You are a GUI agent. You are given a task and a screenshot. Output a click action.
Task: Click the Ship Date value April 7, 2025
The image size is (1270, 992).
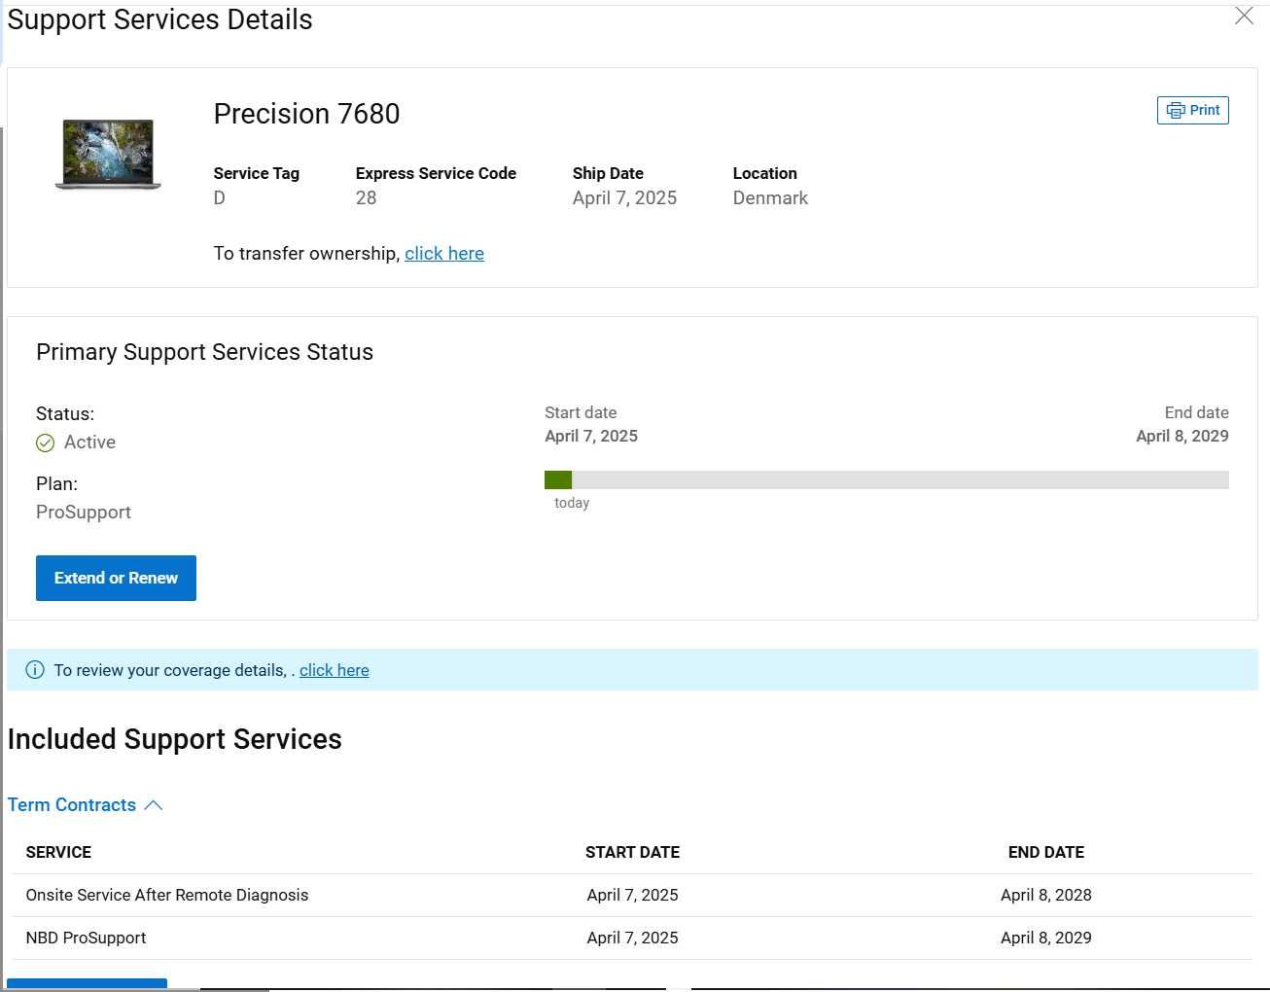624,197
